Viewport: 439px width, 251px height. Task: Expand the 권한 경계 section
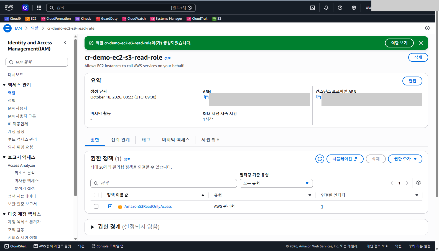pyautogui.click(x=93, y=227)
